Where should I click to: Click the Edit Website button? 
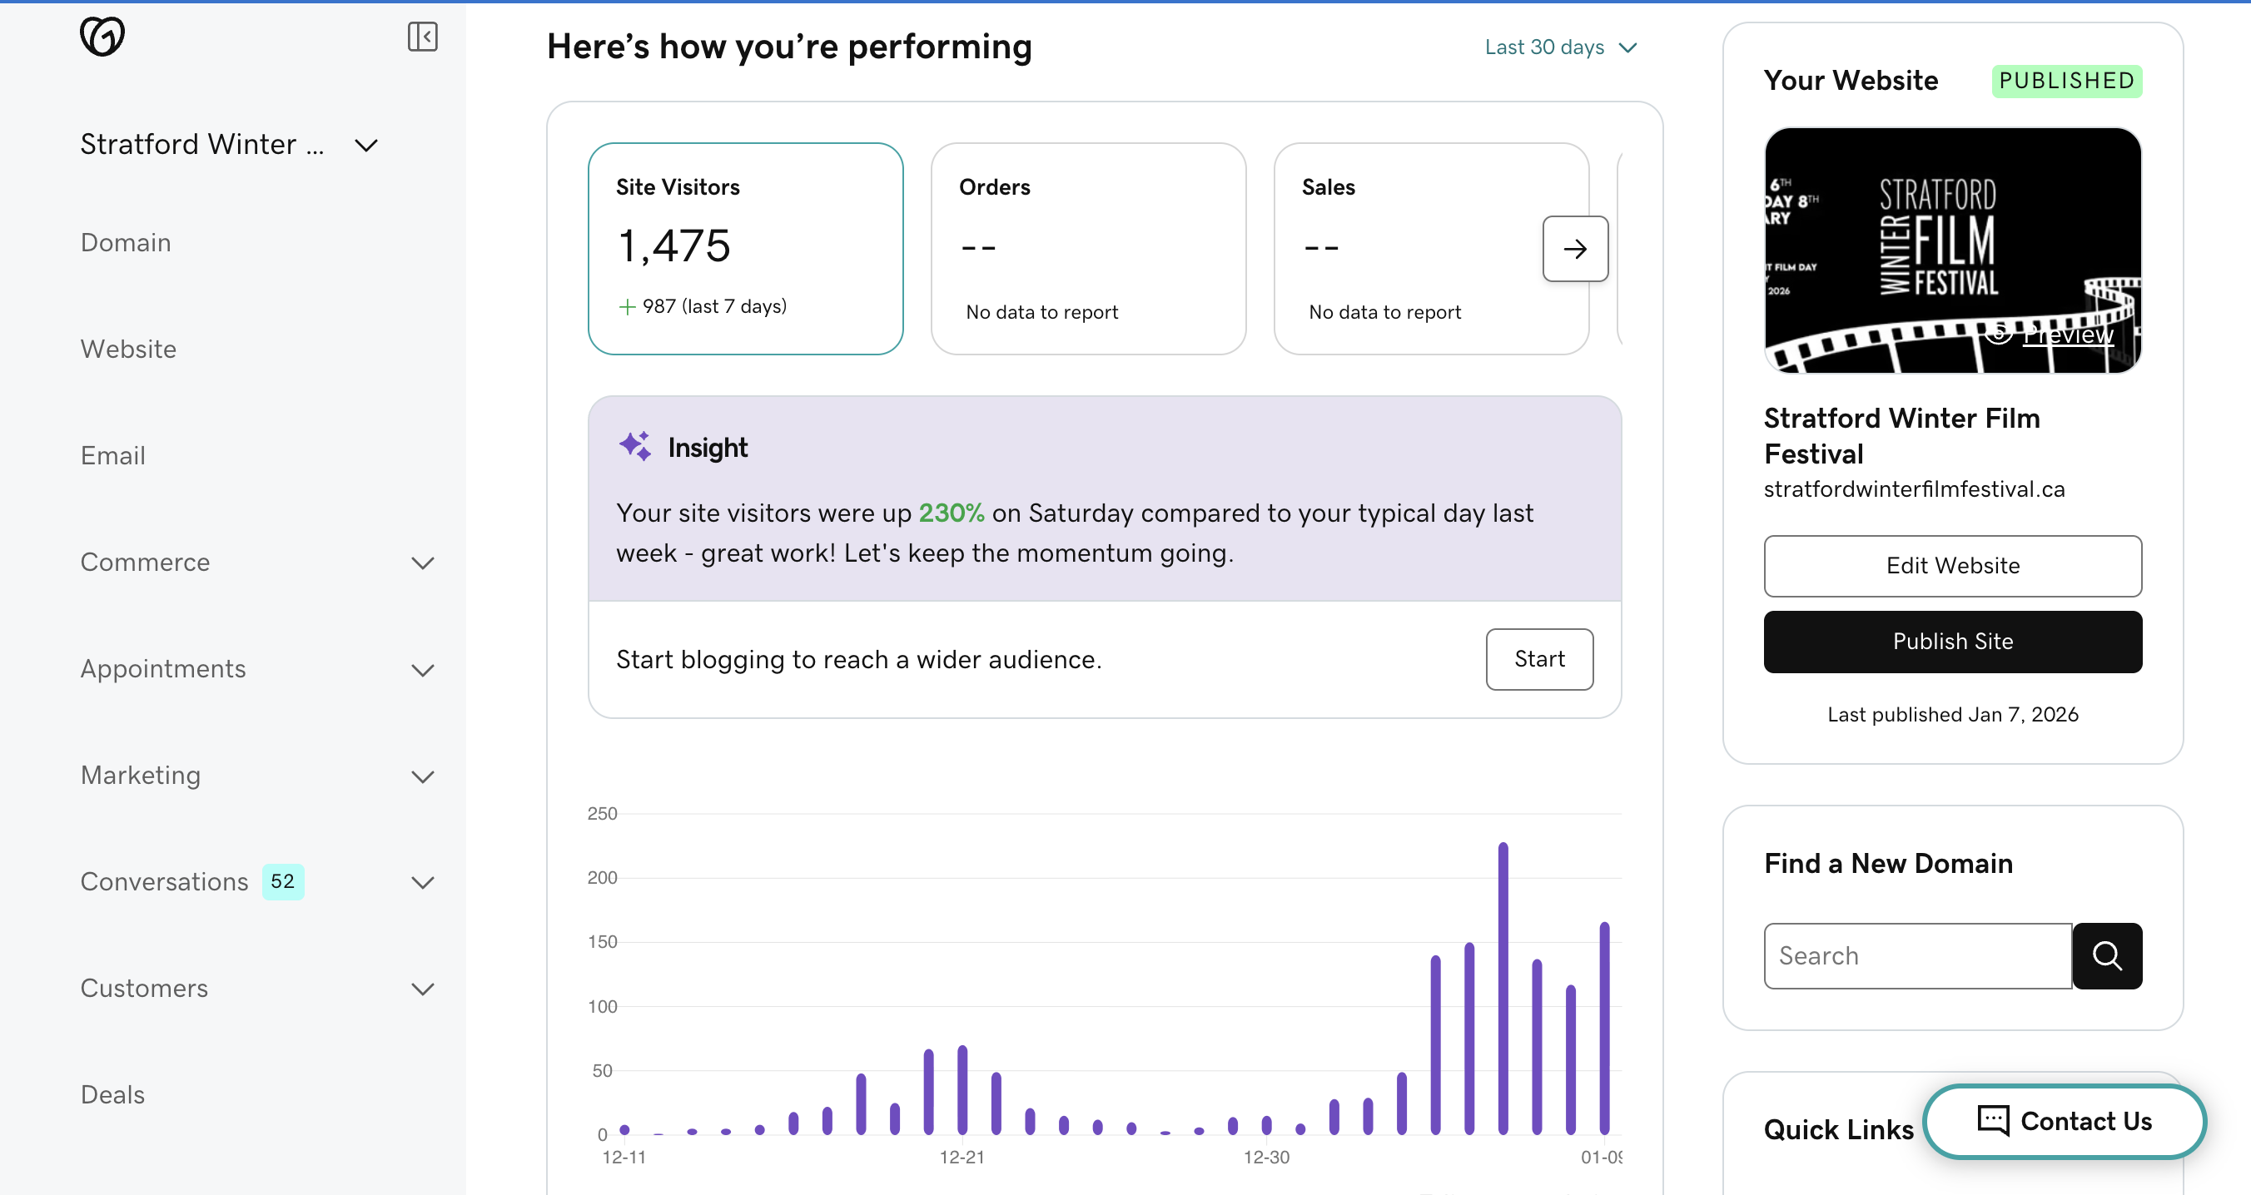point(1952,565)
